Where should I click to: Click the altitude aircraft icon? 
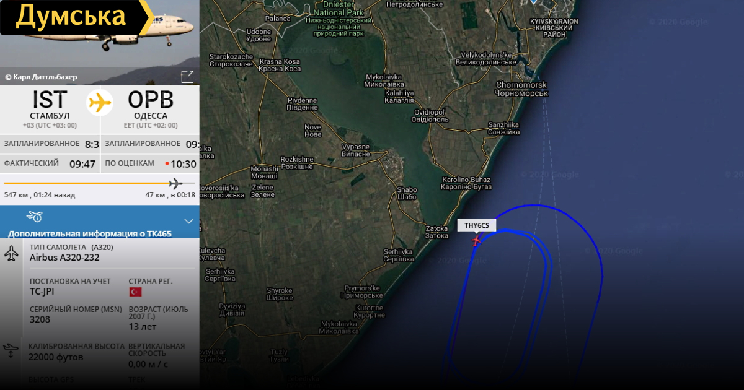pos(11,351)
